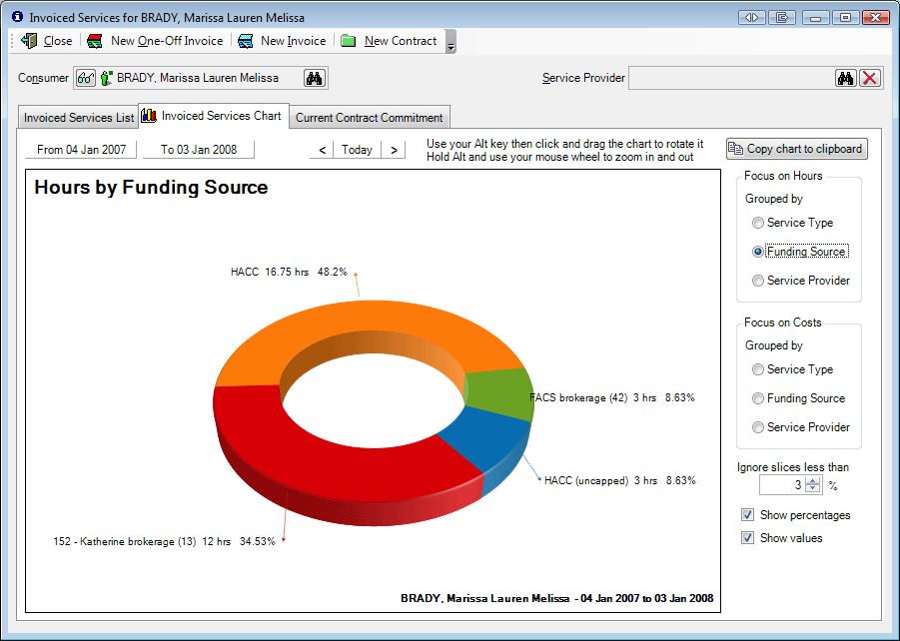Click the New One-Off Invoice icon

click(x=95, y=41)
